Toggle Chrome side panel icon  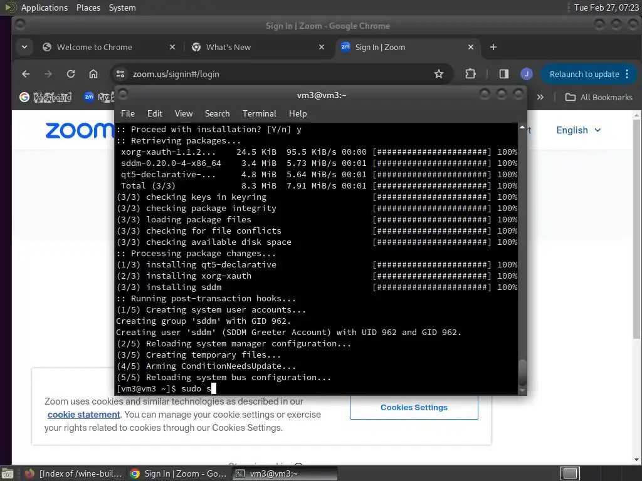coord(503,74)
